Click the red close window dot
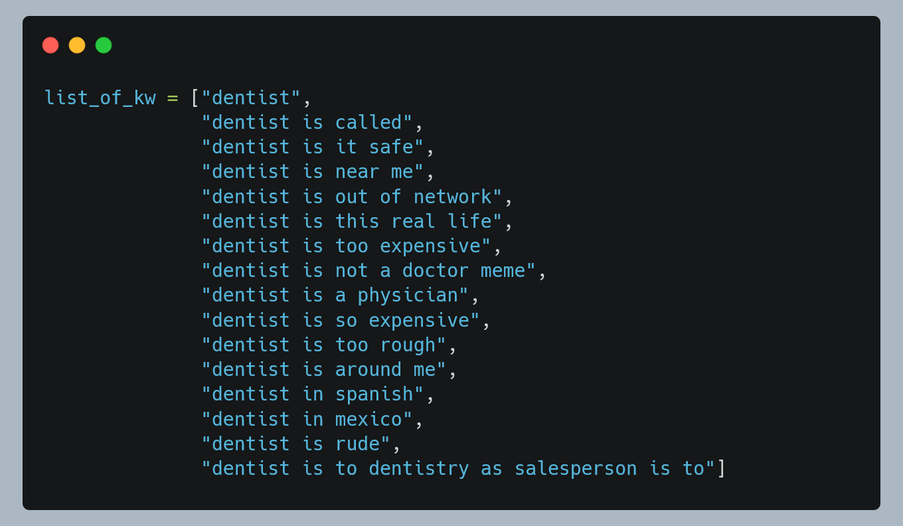The image size is (903, 526). pyautogui.click(x=50, y=45)
